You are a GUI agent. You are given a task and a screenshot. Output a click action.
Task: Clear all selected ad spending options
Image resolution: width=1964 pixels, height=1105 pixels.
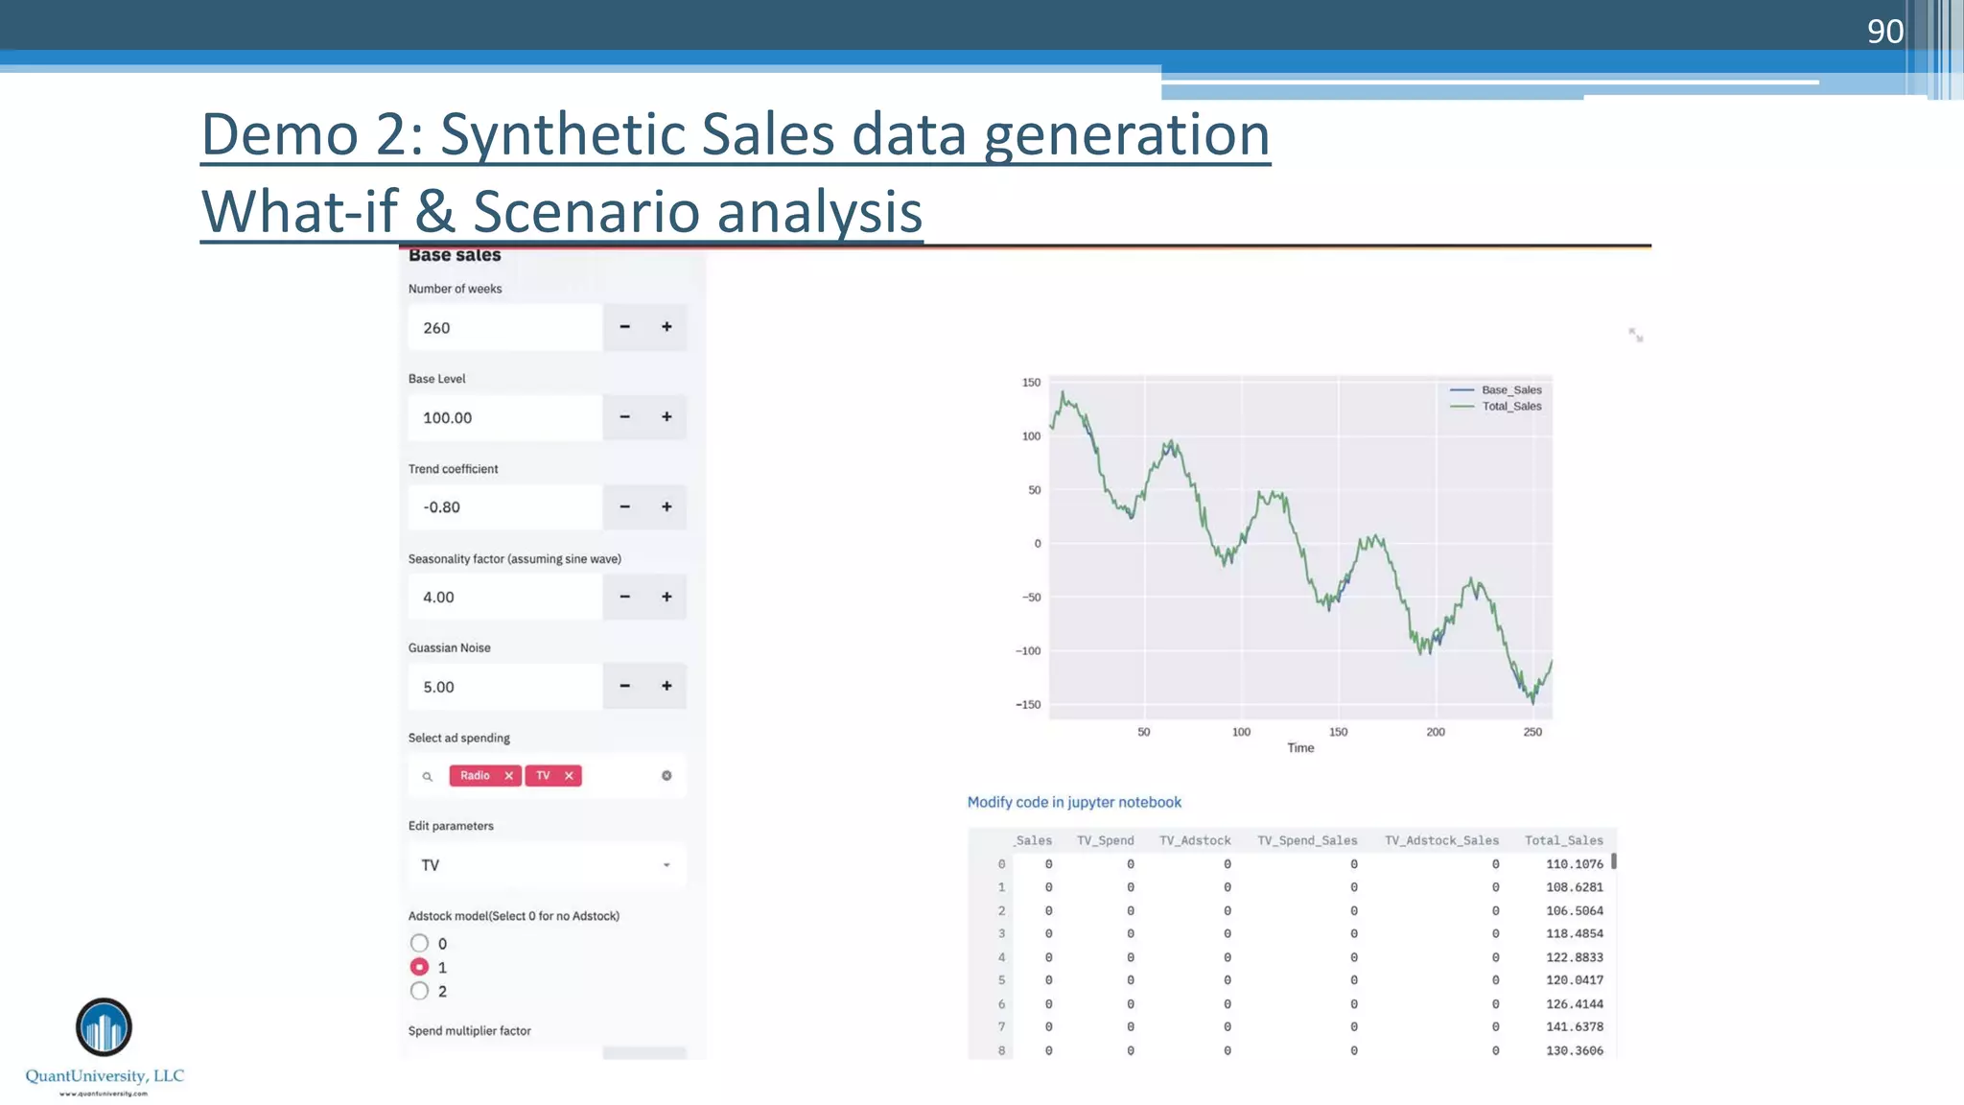[x=666, y=775]
